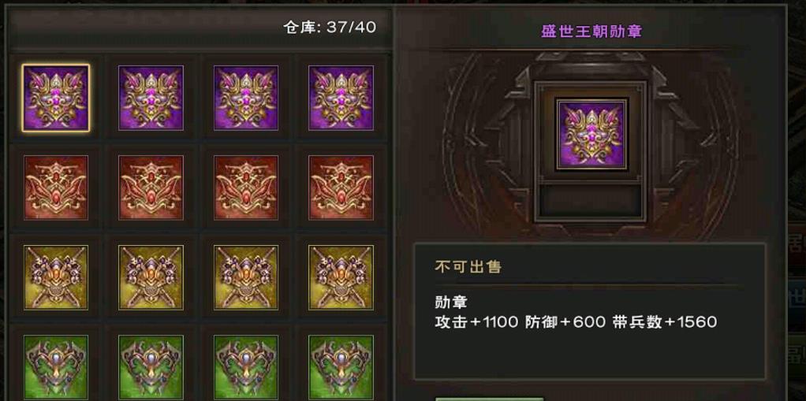The image size is (806, 401).
Task: Select the second purple medal in top row
Action: pos(151,98)
